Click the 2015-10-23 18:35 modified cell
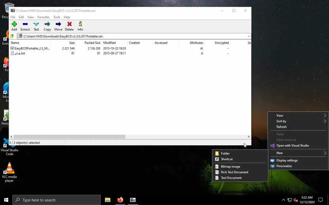 pyautogui.click(x=114, y=48)
